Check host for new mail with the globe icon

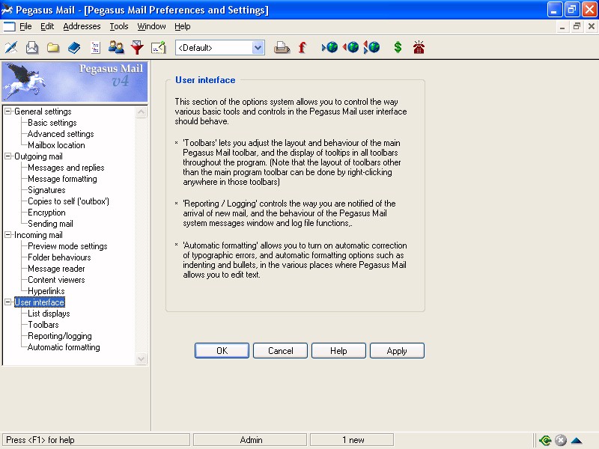(329, 47)
